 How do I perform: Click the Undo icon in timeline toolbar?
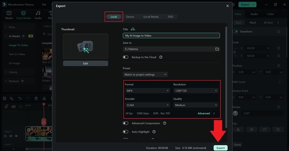20,99
